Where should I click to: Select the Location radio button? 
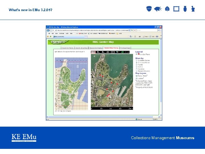click(x=136, y=69)
